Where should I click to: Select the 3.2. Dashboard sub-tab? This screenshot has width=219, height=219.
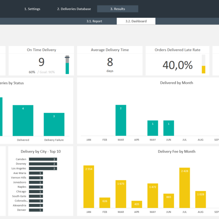click(136, 21)
